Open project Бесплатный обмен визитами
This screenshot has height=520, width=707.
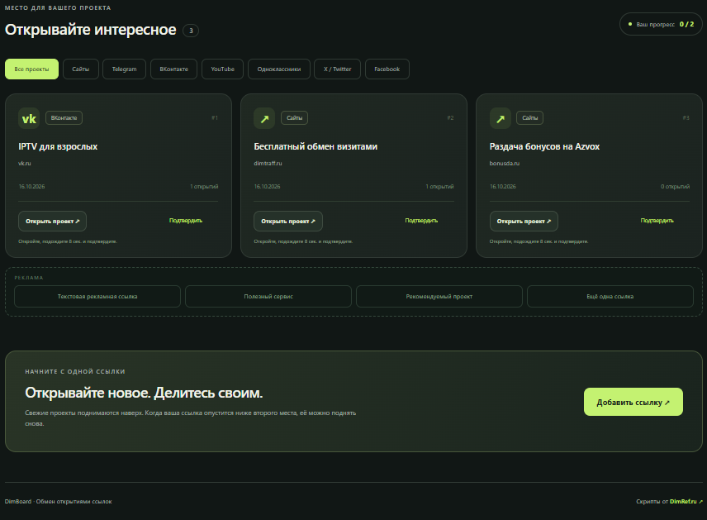288,222
